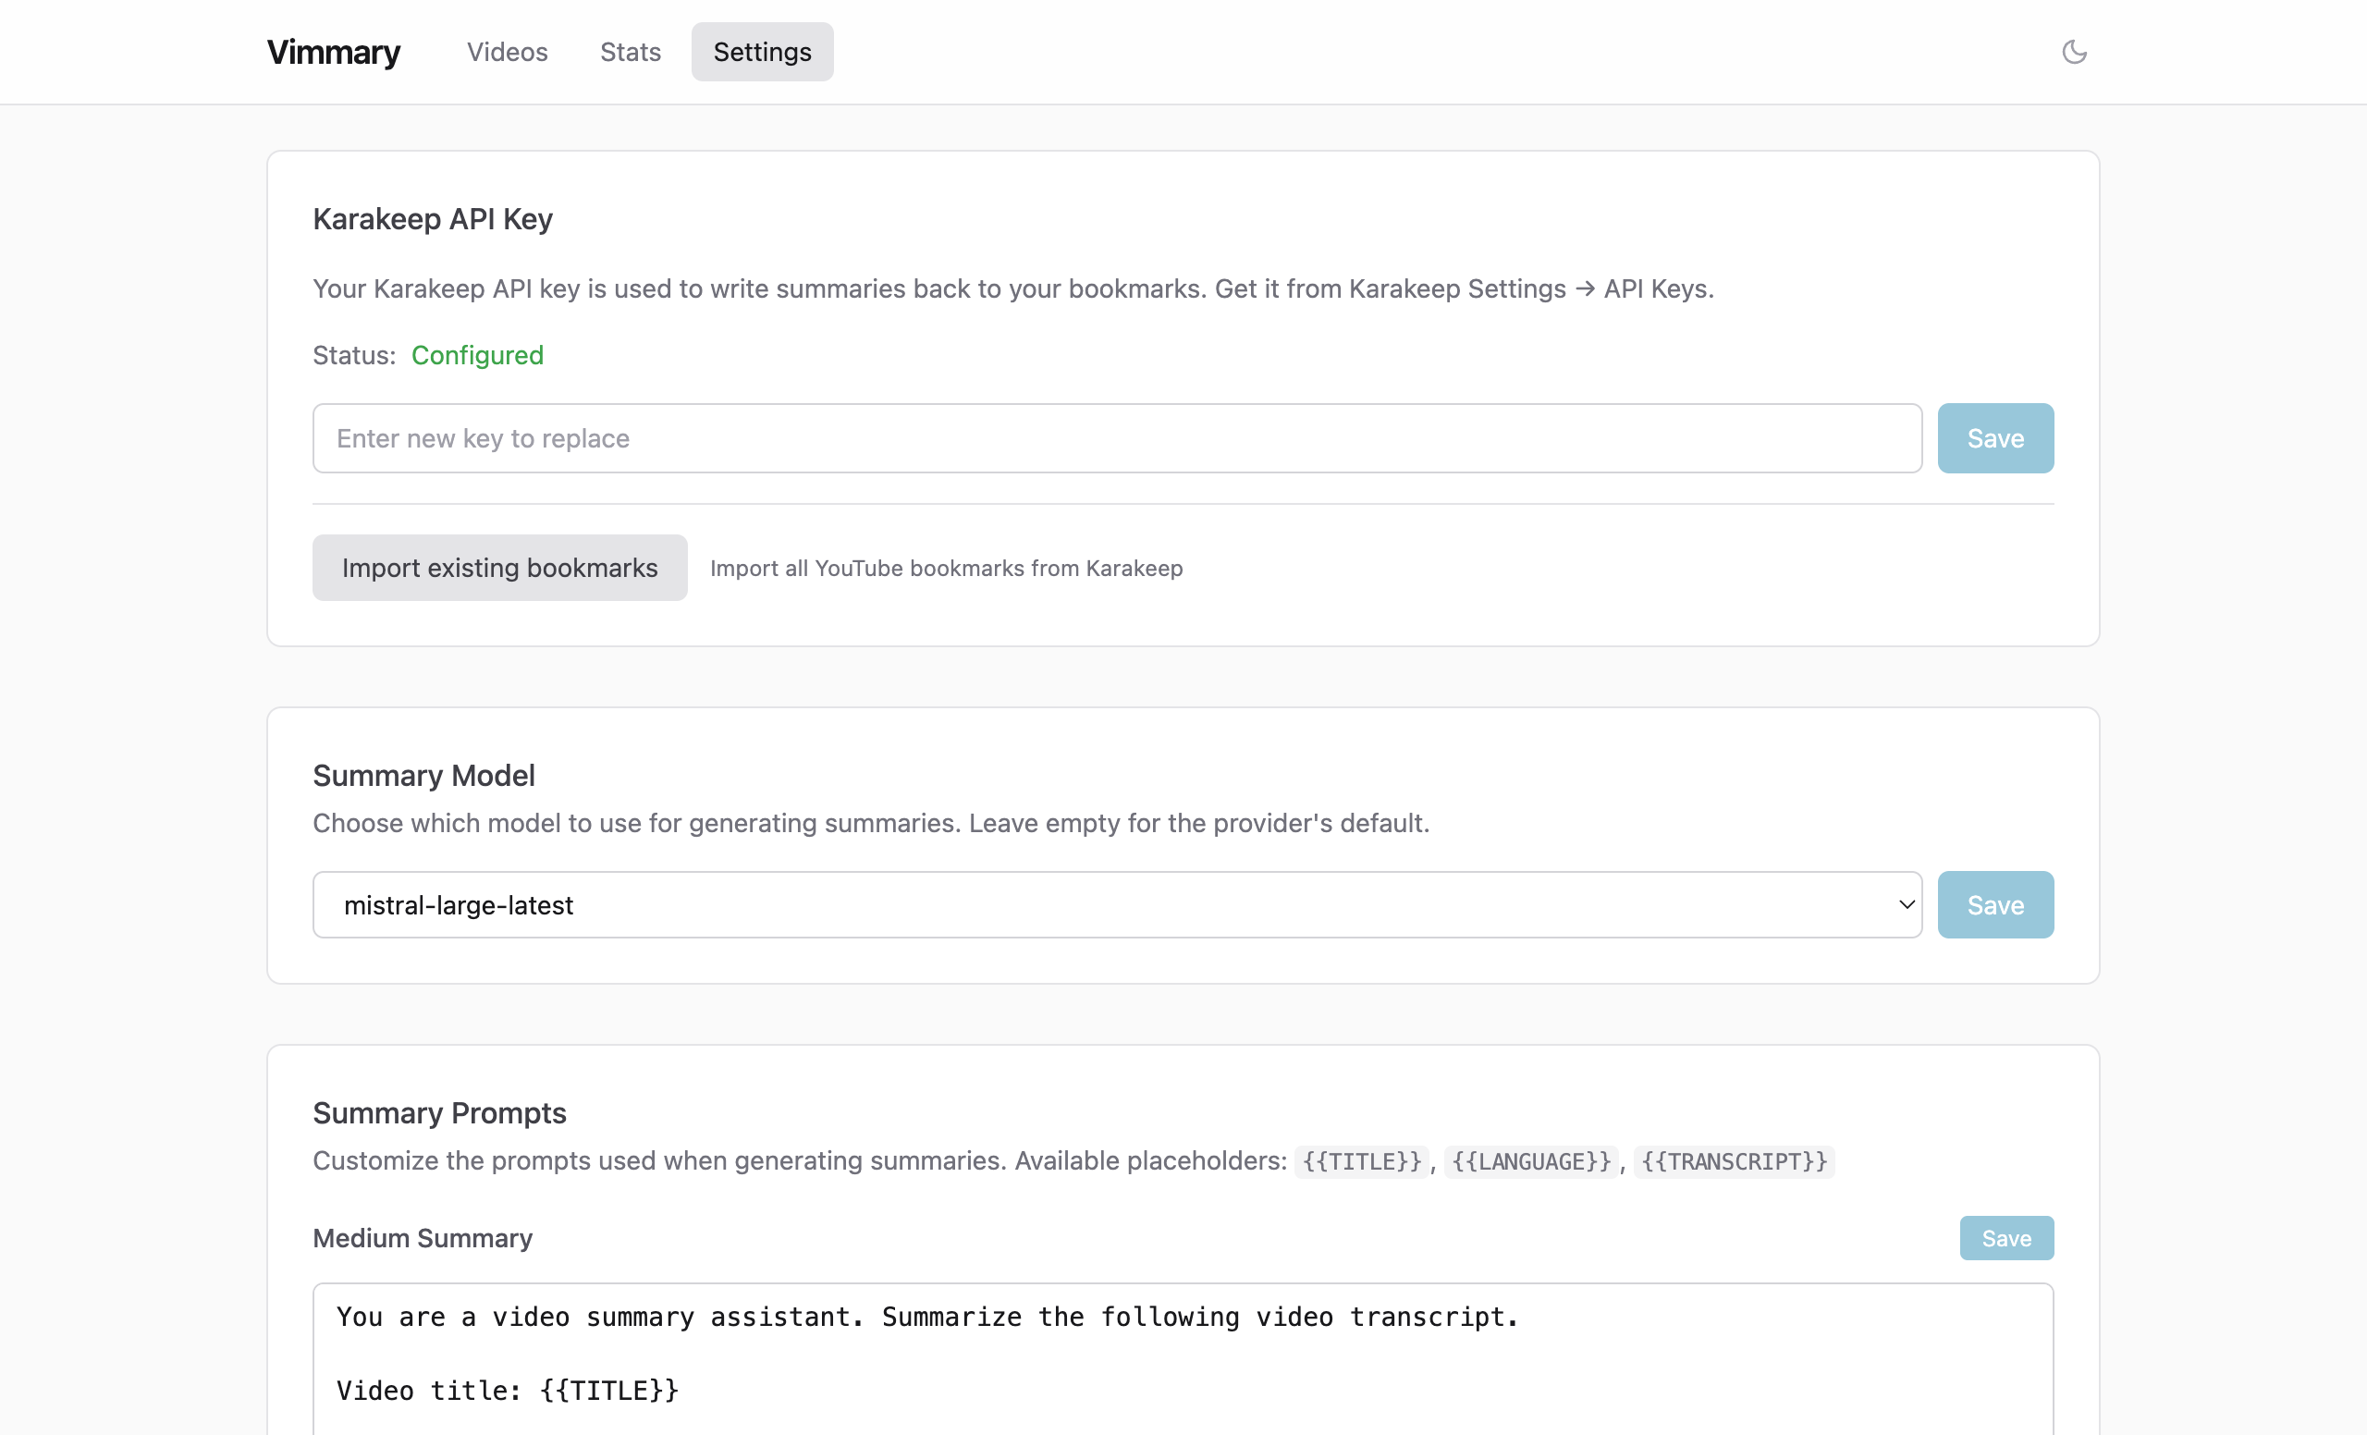The height and width of the screenshot is (1435, 2367).
Task: Click Import existing bookmarks
Action: coord(499,568)
